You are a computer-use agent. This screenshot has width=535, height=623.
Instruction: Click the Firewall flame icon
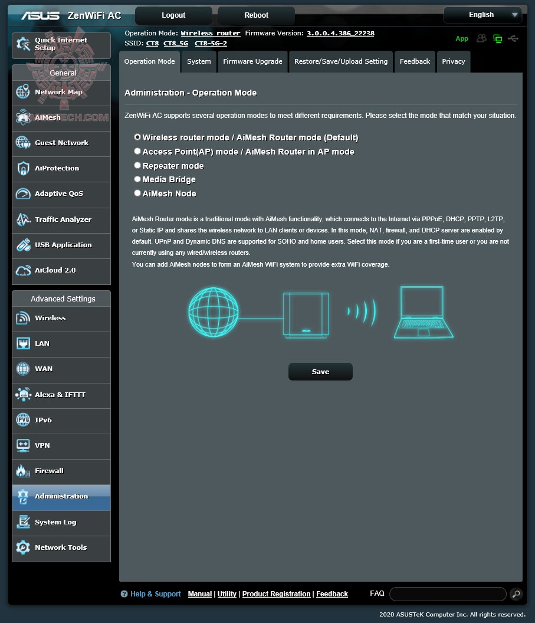point(23,471)
